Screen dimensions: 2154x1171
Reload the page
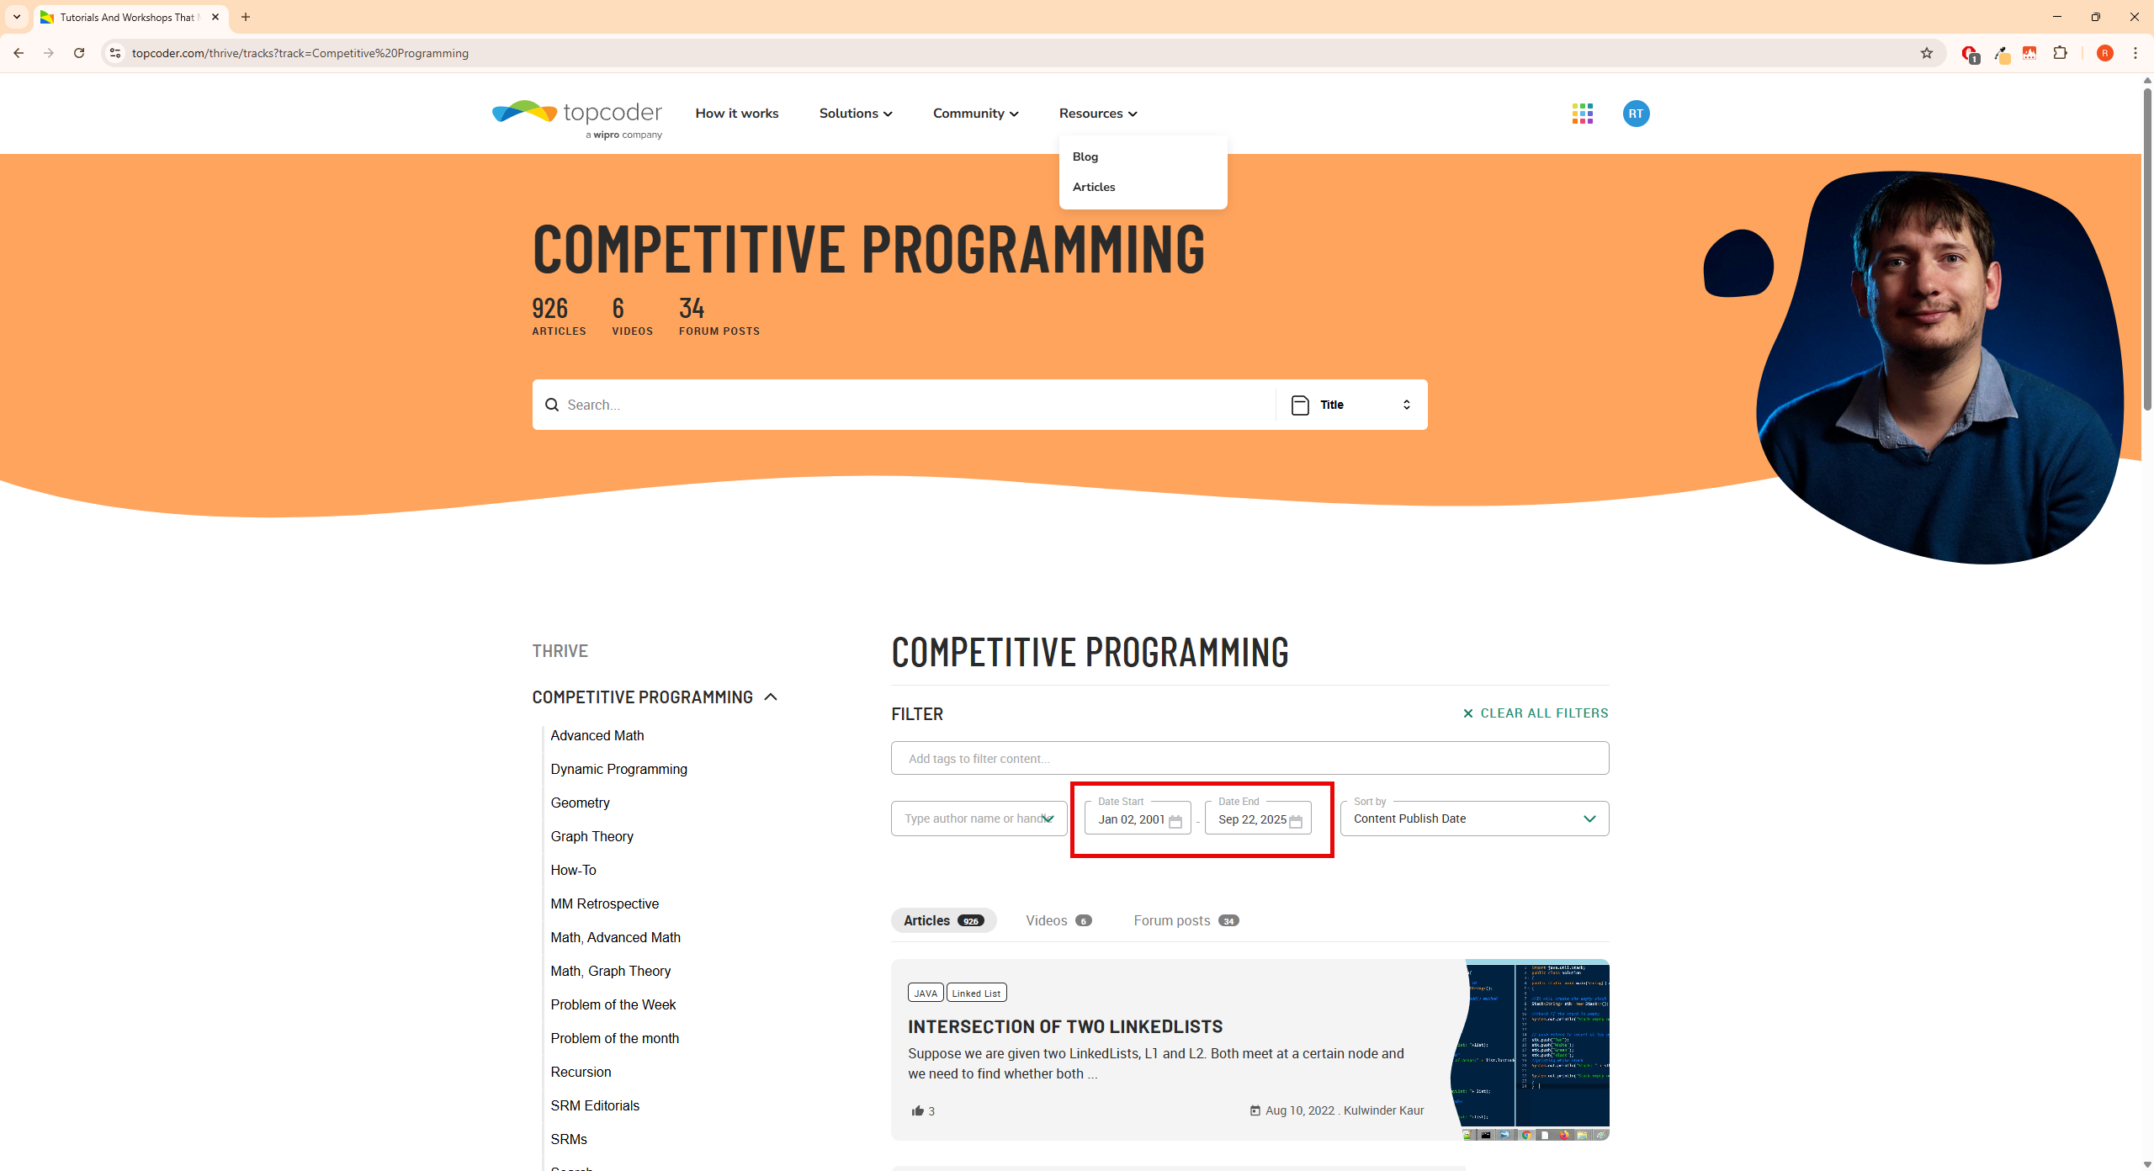point(79,53)
